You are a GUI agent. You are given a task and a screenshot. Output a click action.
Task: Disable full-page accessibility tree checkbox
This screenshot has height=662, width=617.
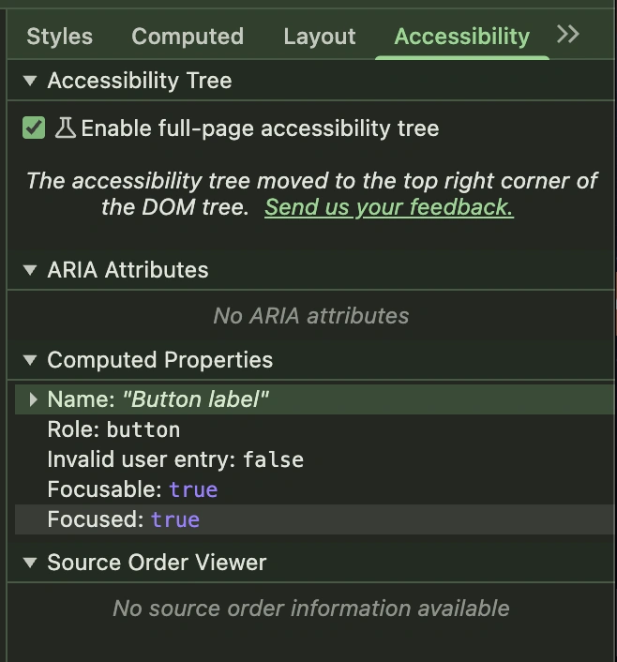click(34, 128)
